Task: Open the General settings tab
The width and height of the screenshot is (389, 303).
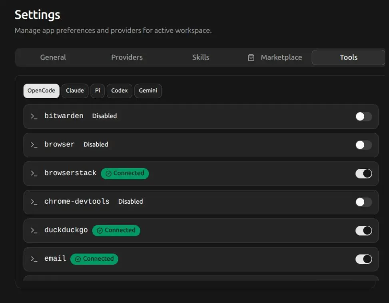Action: pos(53,57)
